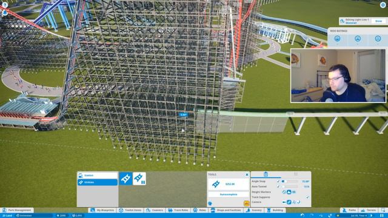Open the Coasters tab
The image size is (388, 218).
coord(155,210)
